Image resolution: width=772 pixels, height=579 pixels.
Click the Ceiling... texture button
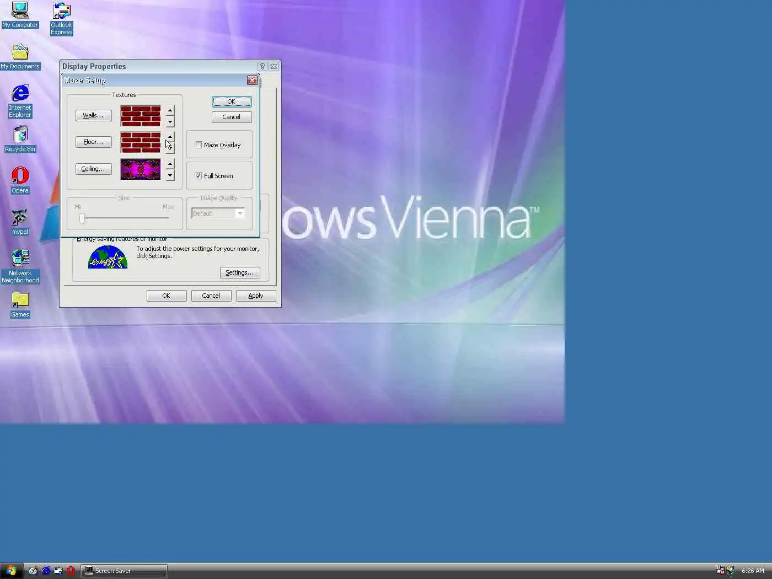(x=93, y=169)
